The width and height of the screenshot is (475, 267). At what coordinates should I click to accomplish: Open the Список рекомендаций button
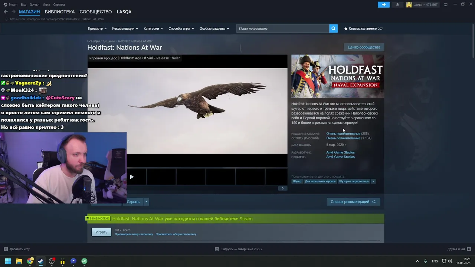point(353,202)
